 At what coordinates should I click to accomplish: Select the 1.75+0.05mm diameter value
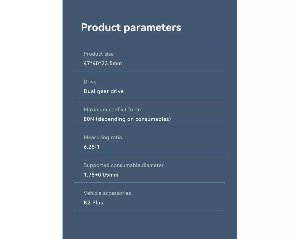pos(101,175)
